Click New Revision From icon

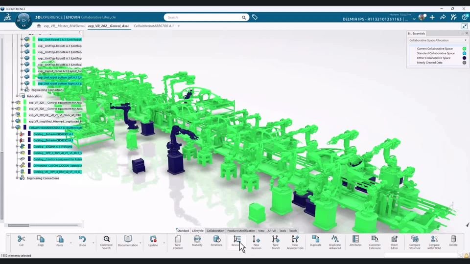[295, 239]
